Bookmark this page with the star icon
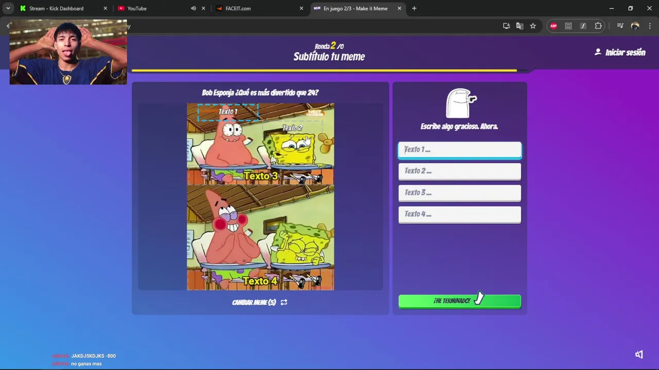The width and height of the screenshot is (659, 370). [x=533, y=26]
